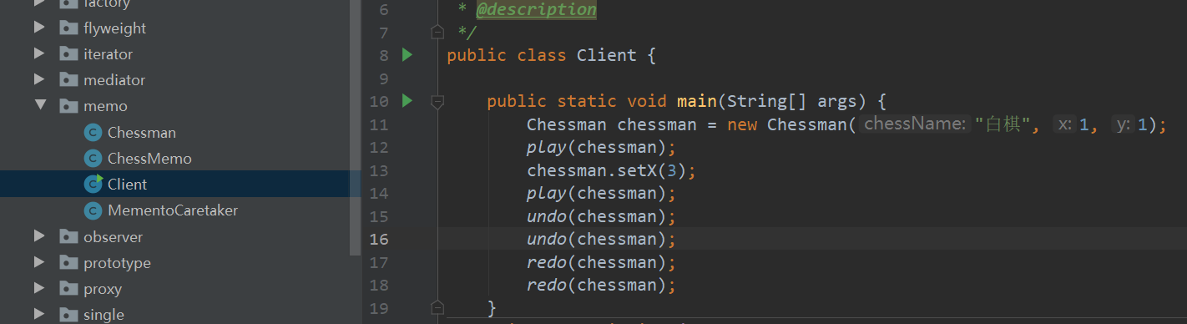Click undo(chessman) on line 15
1187x324 pixels.
(x=600, y=216)
